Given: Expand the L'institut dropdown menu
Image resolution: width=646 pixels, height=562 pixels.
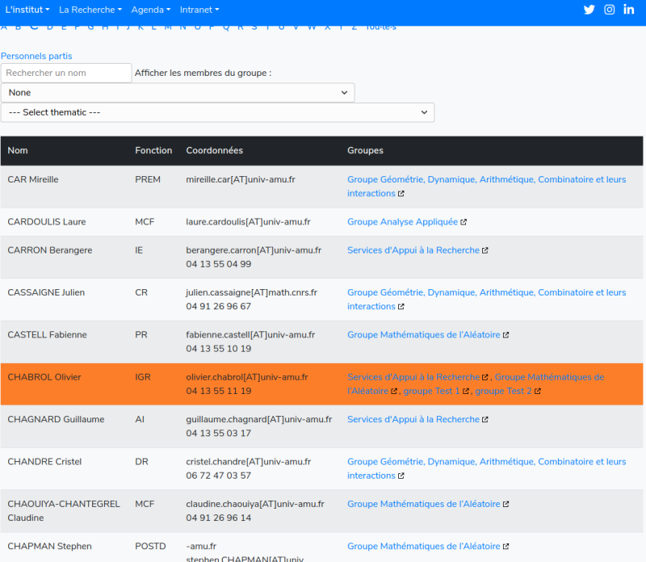Looking at the screenshot, I should 27,10.
